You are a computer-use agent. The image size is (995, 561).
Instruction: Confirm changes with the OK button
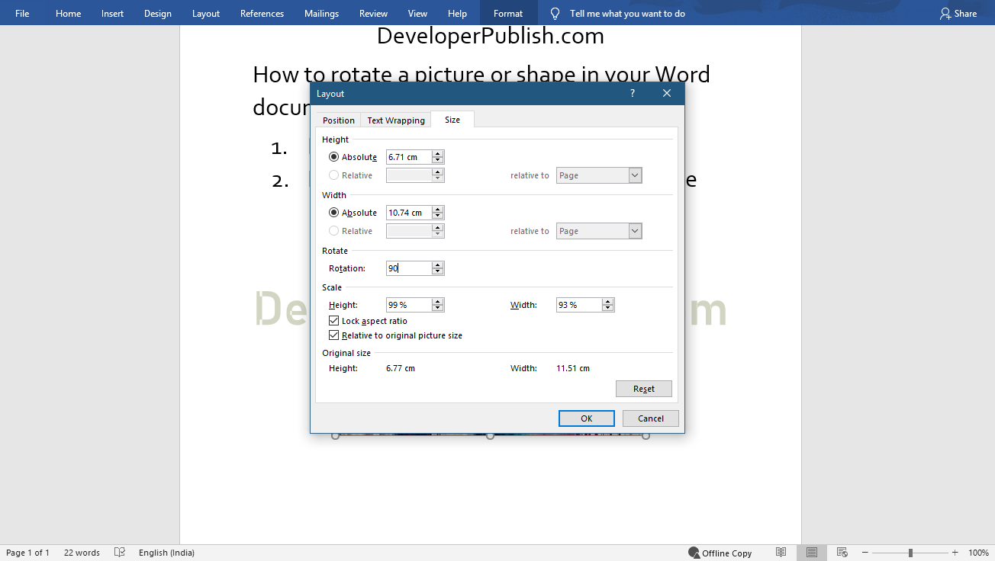pyautogui.click(x=586, y=418)
